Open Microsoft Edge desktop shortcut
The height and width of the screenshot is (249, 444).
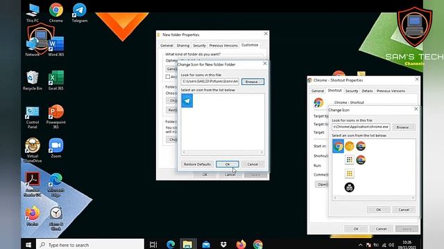(x=56, y=185)
